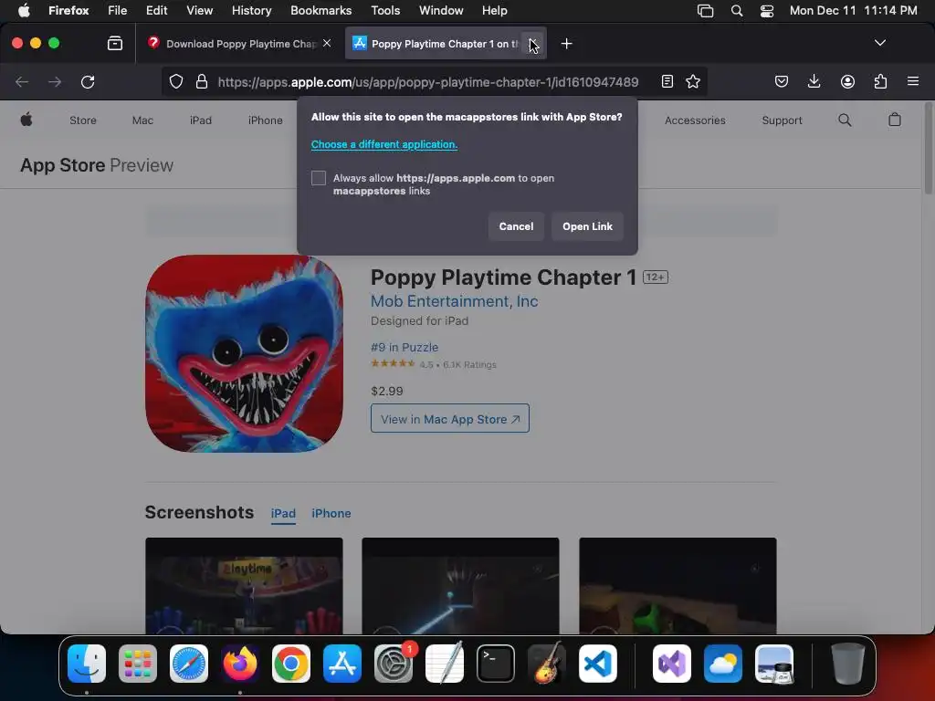The image size is (935, 701).
Task: Launch Google Chrome from the Dock
Action: pyautogui.click(x=291, y=664)
